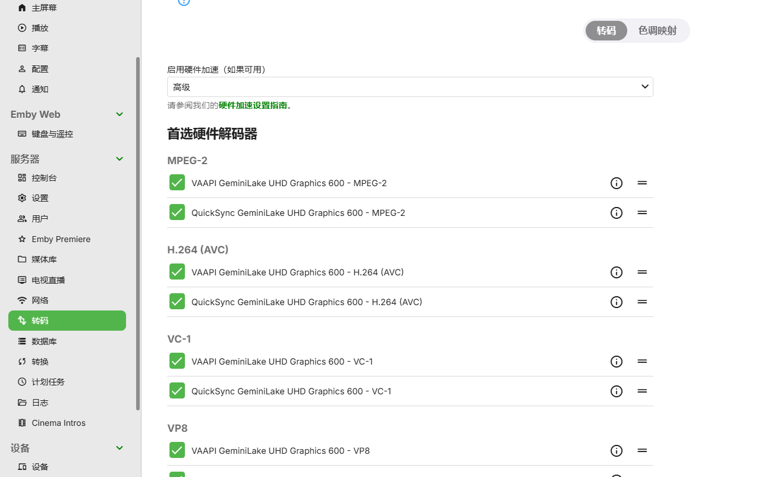Viewport: 764px width, 477px height.
Task: Click reorder handle of VAAPI H.264 row
Action: point(642,272)
